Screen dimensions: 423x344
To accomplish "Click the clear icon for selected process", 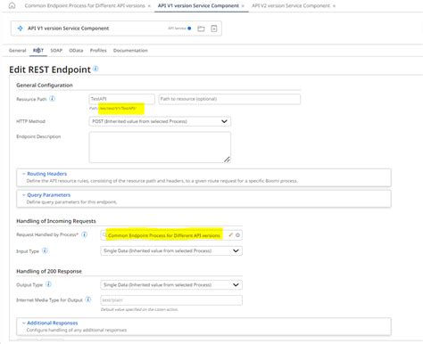I will point(237,235).
